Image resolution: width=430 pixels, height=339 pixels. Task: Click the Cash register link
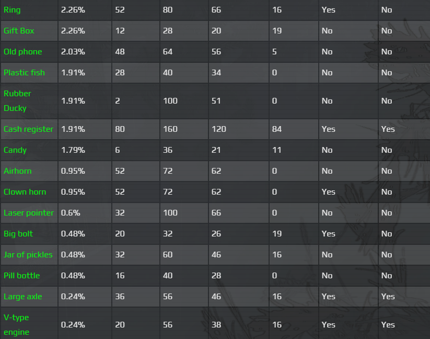(28, 129)
